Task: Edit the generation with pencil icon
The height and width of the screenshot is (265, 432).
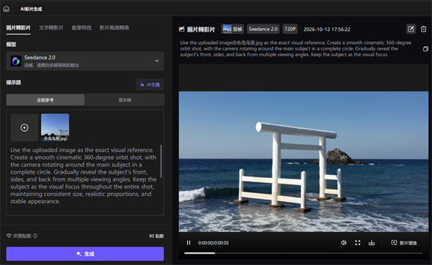Action: tap(411, 29)
